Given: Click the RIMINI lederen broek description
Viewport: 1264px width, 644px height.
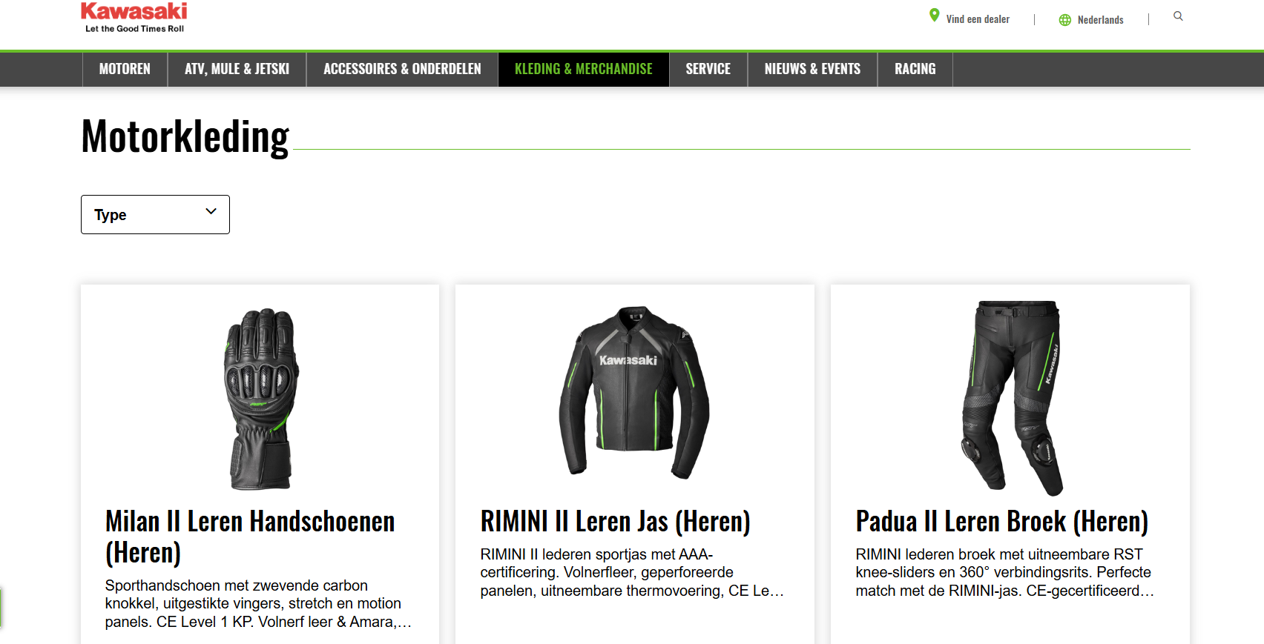Looking at the screenshot, I should (1005, 572).
